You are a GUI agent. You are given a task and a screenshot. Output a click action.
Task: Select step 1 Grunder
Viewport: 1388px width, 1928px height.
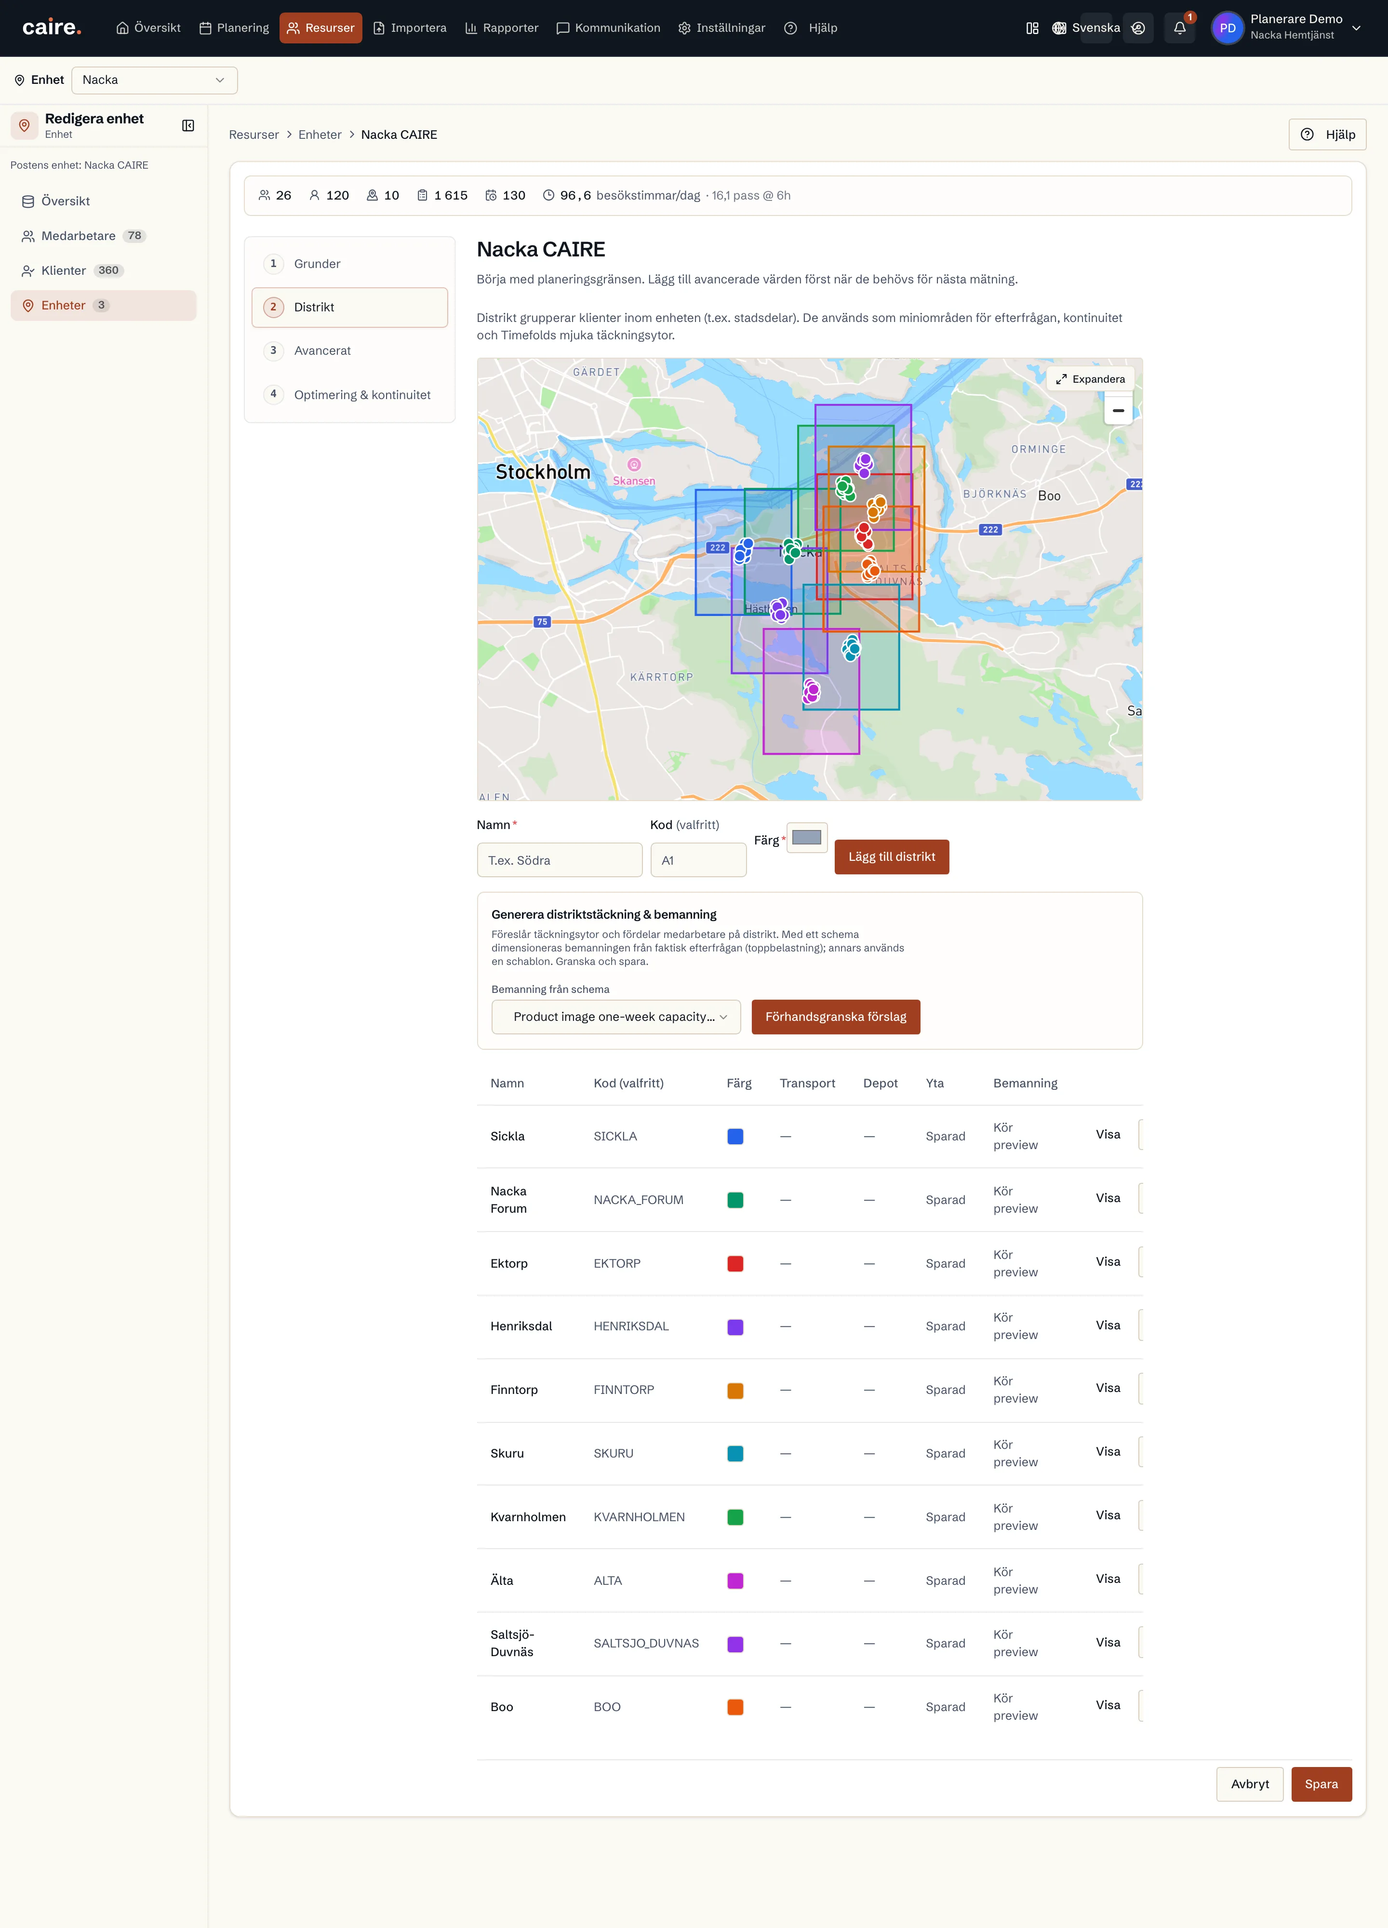click(x=349, y=264)
